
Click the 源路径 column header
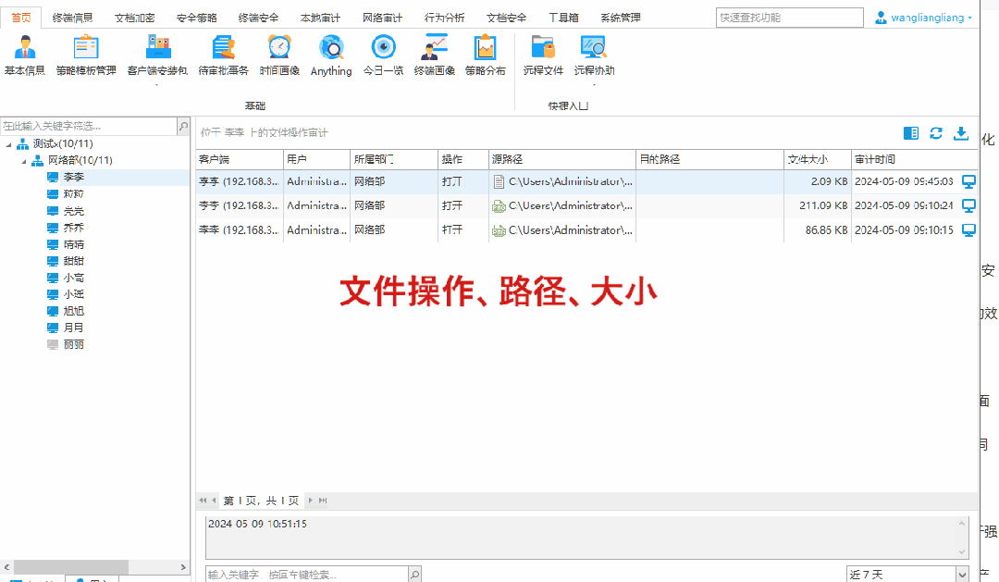click(562, 159)
